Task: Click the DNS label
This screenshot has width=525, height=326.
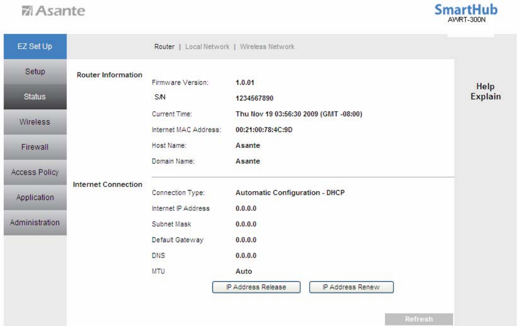Action: coord(158,256)
